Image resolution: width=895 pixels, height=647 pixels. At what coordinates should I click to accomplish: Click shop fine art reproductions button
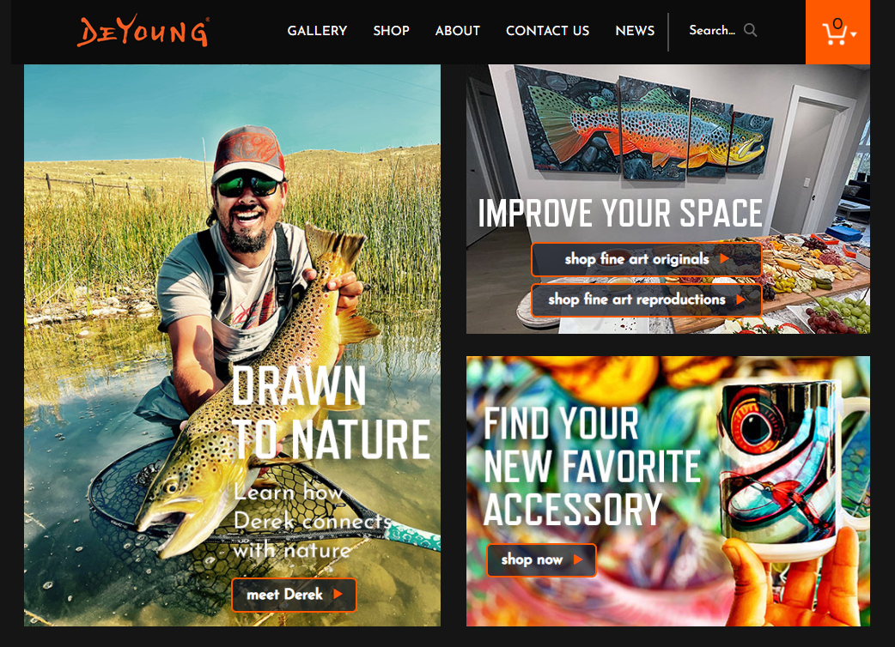647,299
